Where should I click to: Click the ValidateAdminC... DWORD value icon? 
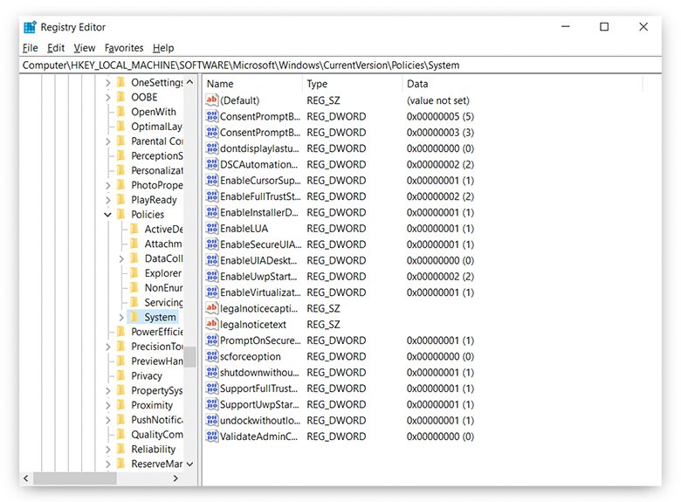(211, 436)
